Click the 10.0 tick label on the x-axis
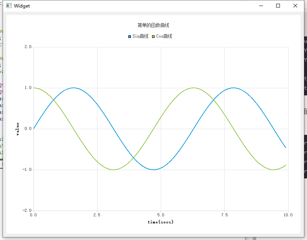Image resolution: width=307 pixels, height=240 pixels. pyautogui.click(x=288, y=215)
